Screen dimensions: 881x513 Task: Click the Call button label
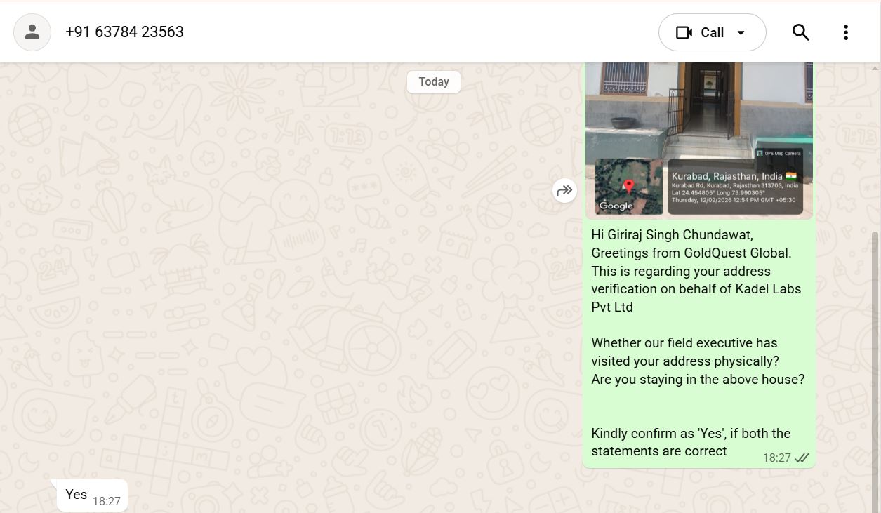click(x=712, y=33)
